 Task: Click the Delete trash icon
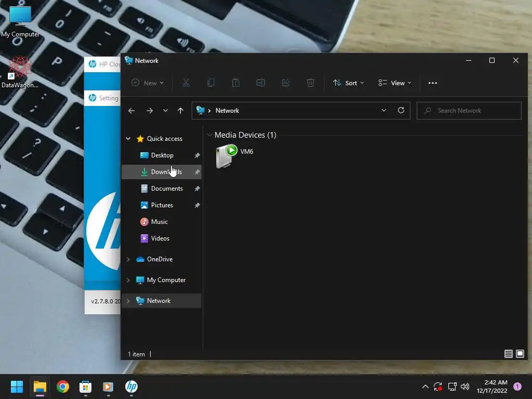tap(311, 83)
